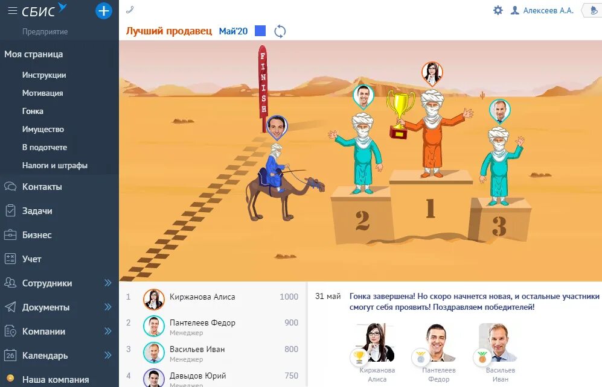
Task: Click the blue plus create button
Action: [x=104, y=11]
